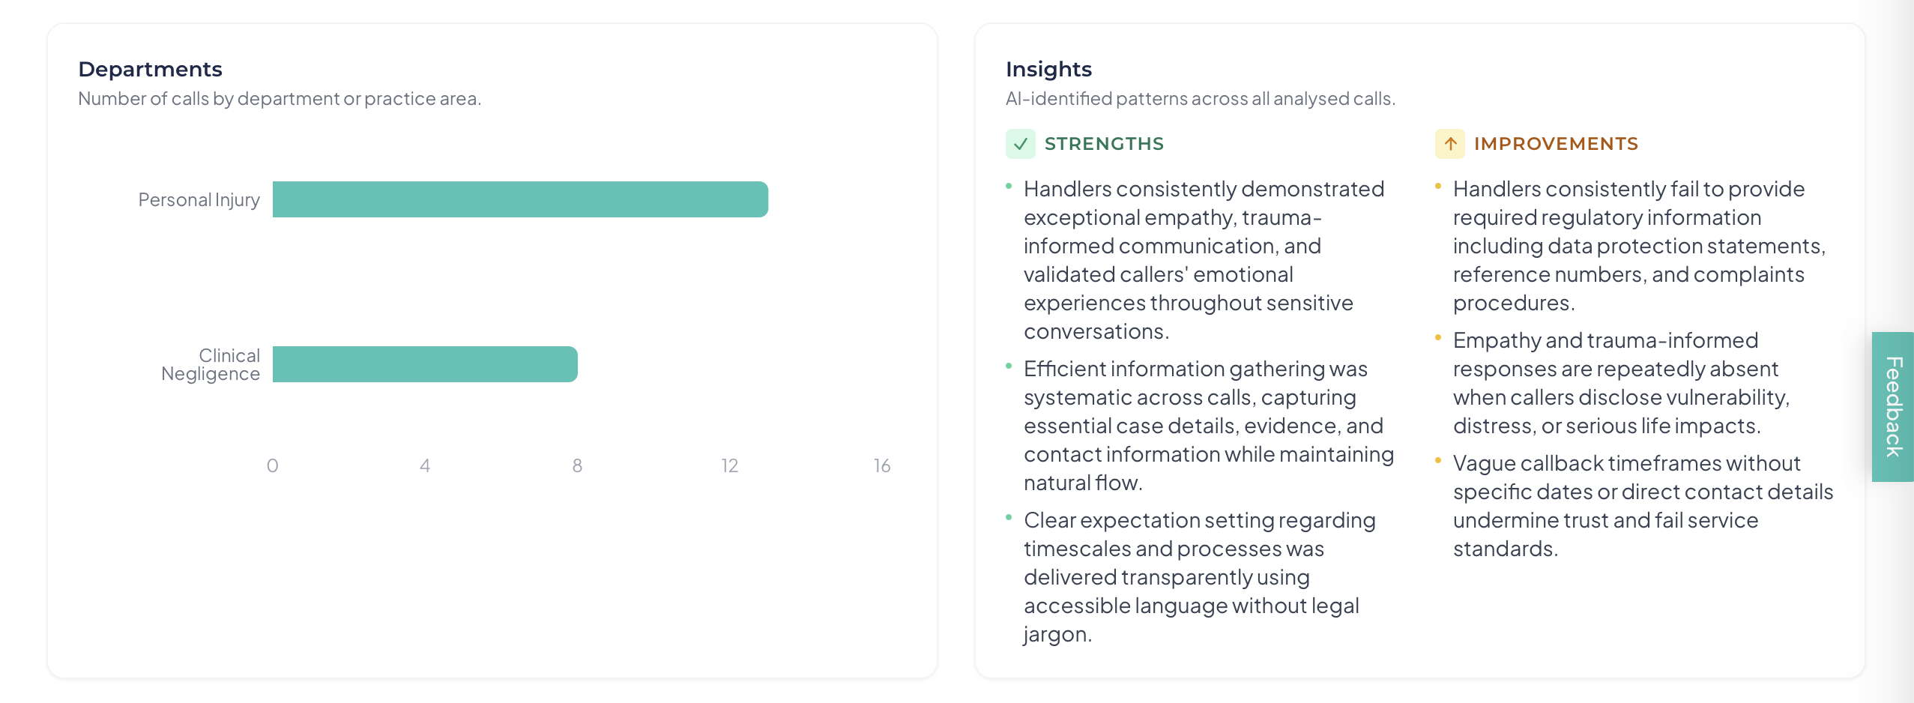
Task: Click the Departments card title
Action: 150,68
